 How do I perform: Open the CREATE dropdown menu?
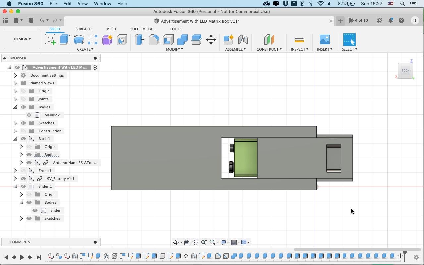[85, 49]
